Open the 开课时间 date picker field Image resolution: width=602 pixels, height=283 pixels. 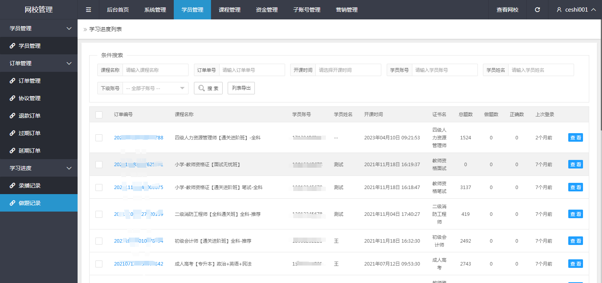(348, 70)
